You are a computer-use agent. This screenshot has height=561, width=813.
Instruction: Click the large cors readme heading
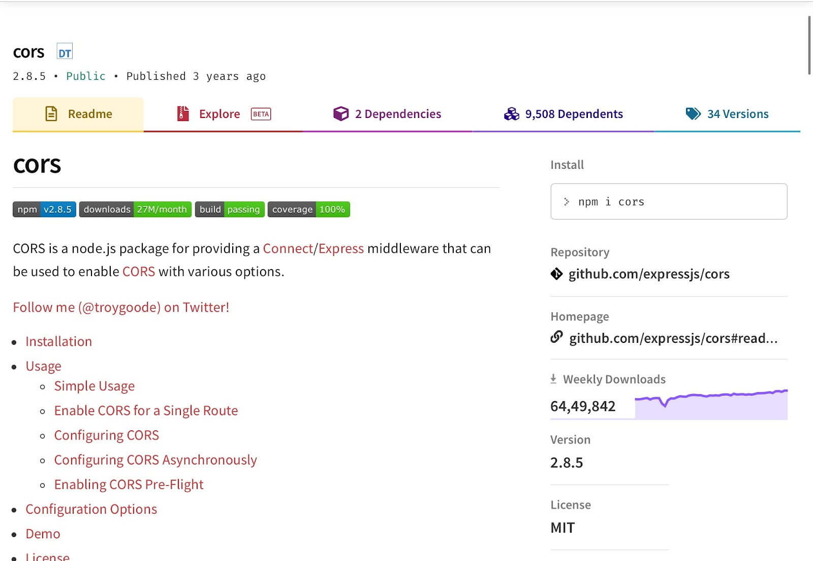(x=37, y=165)
